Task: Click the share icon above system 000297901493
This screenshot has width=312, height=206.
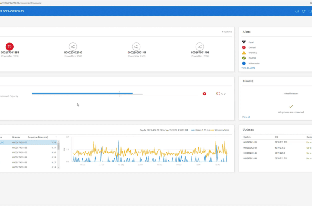Action: 200,46
